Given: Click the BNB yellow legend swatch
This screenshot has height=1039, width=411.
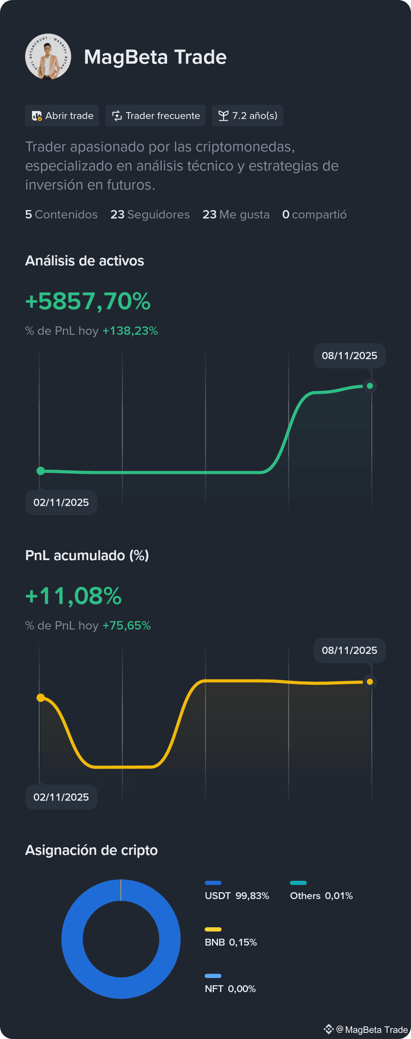Looking at the screenshot, I should tap(213, 929).
